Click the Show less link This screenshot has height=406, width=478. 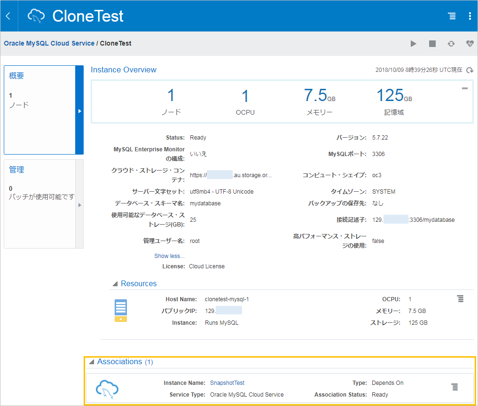(x=169, y=256)
